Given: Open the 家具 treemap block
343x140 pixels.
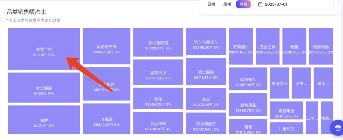Looking at the screenshot, I should pos(206,99).
